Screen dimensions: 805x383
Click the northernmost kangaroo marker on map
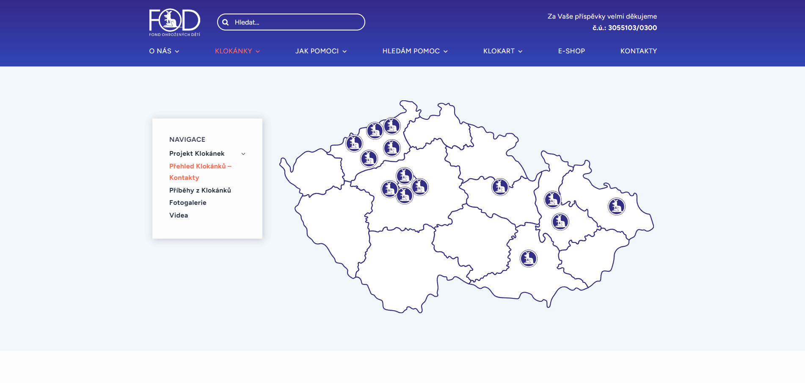pos(392,126)
